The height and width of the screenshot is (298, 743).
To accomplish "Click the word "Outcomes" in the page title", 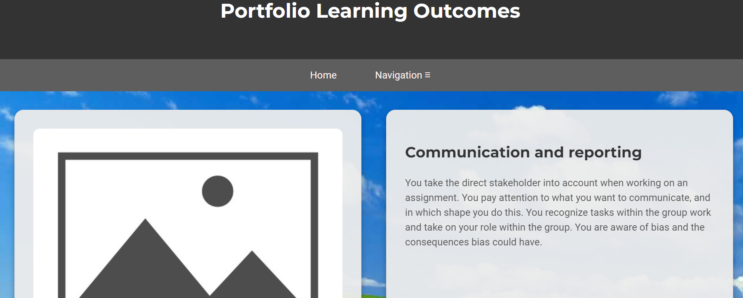I will (x=466, y=11).
